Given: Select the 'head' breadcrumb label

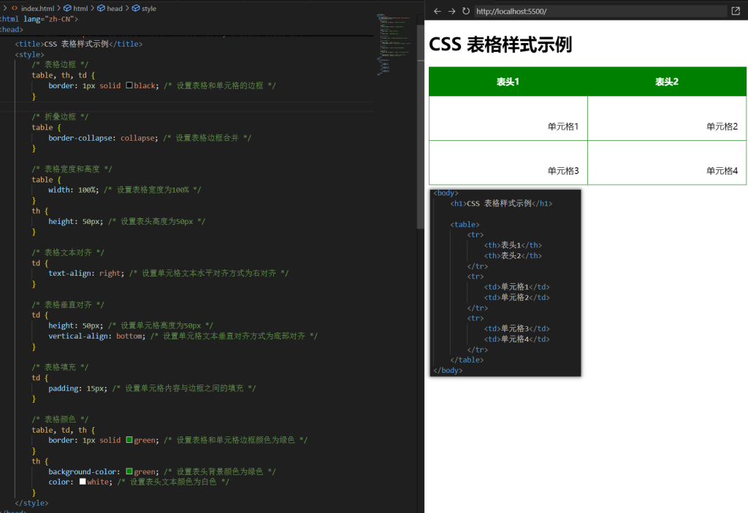Looking at the screenshot, I should pyautogui.click(x=115, y=8).
